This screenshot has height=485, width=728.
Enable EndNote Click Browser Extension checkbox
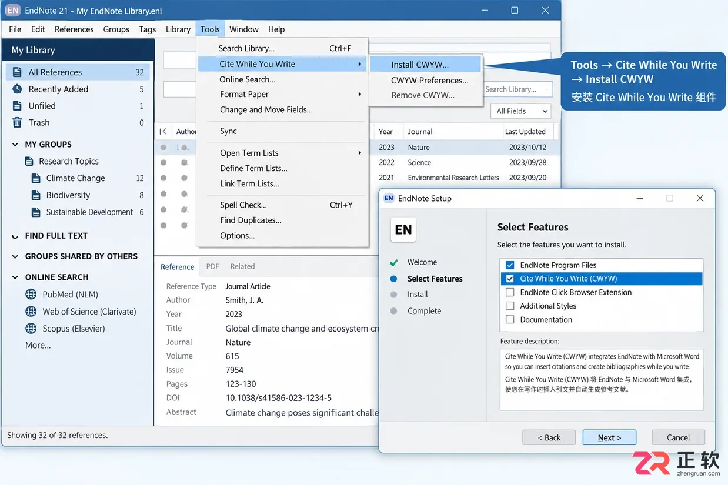(x=510, y=292)
